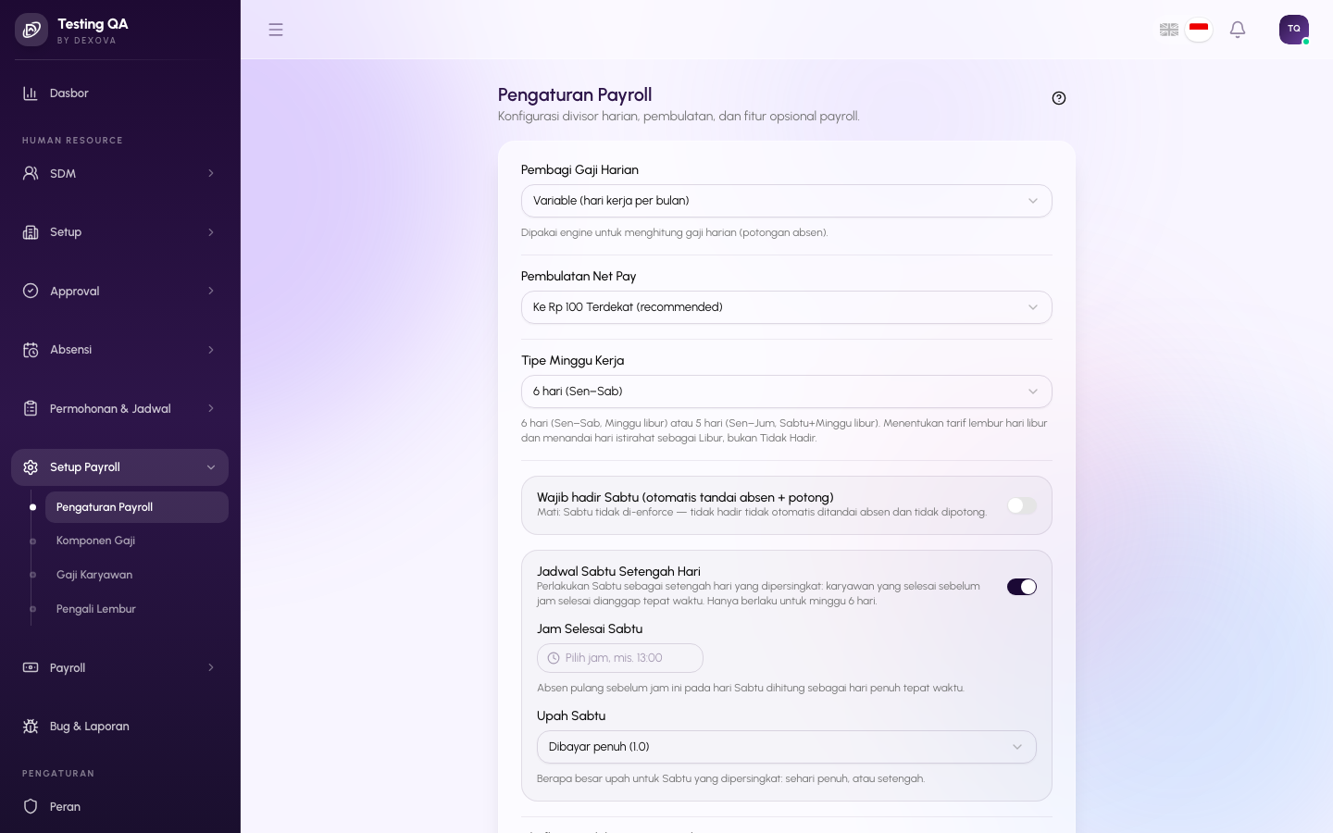Viewport: 1333px width, 833px height.
Task: Click the Testing QA brand title
Action: pyautogui.click(x=93, y=24)
